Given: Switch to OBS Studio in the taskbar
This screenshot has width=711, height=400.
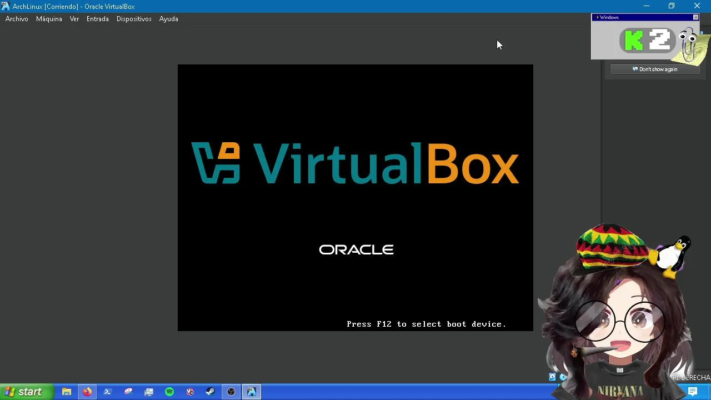Looking at the screenshot, I should click(x=231, y=392).
